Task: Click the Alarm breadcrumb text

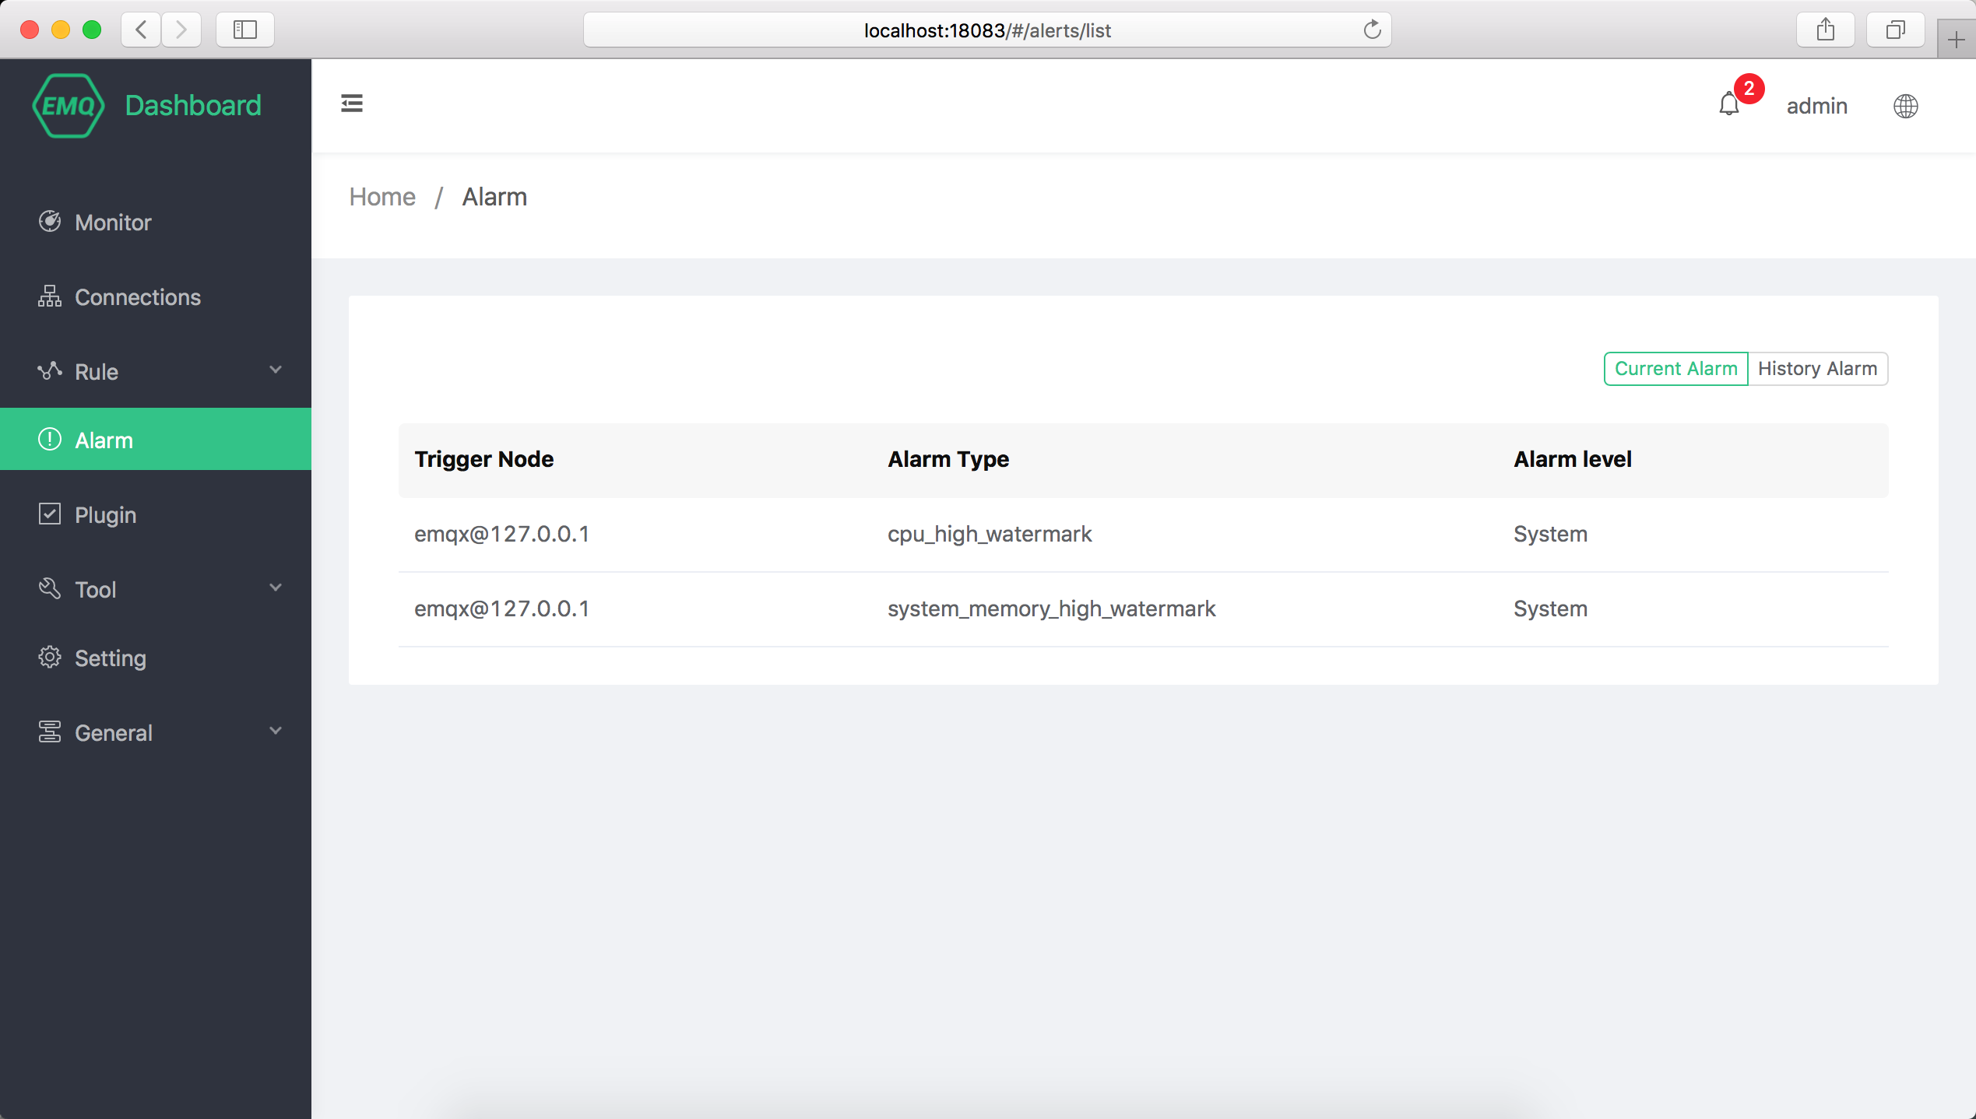Action: (494, 197)
